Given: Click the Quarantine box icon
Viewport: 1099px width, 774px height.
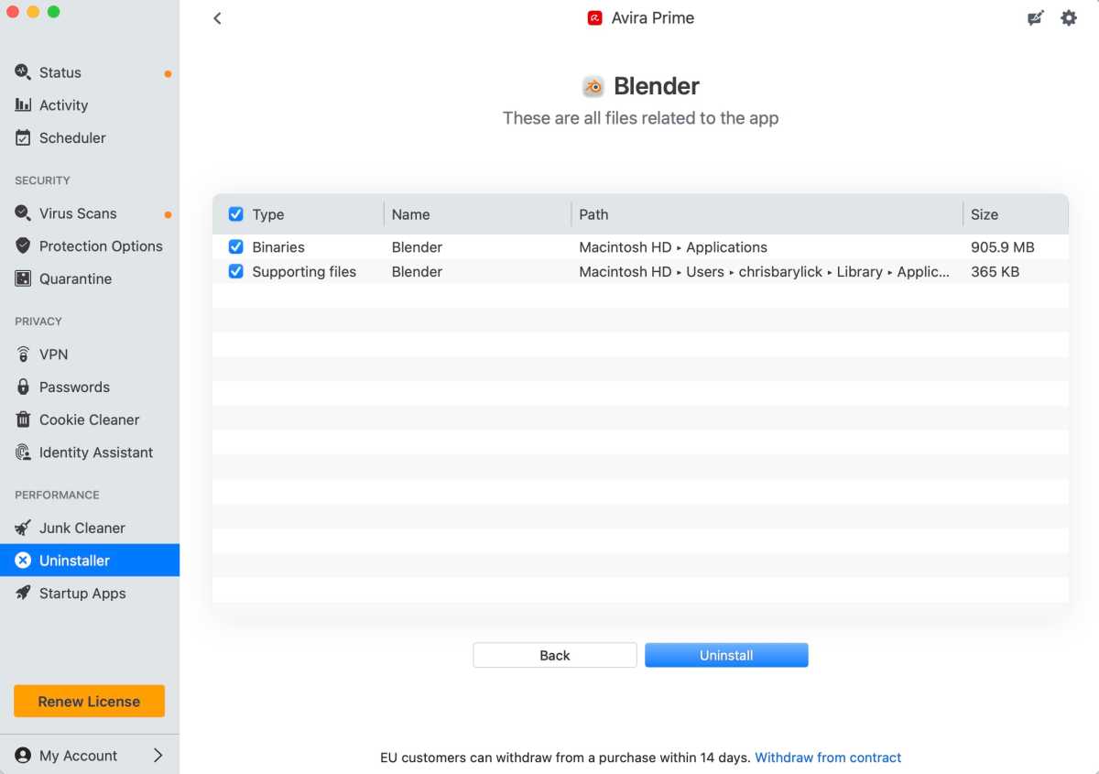Looking at the screenshot, I should pos(23,278).
